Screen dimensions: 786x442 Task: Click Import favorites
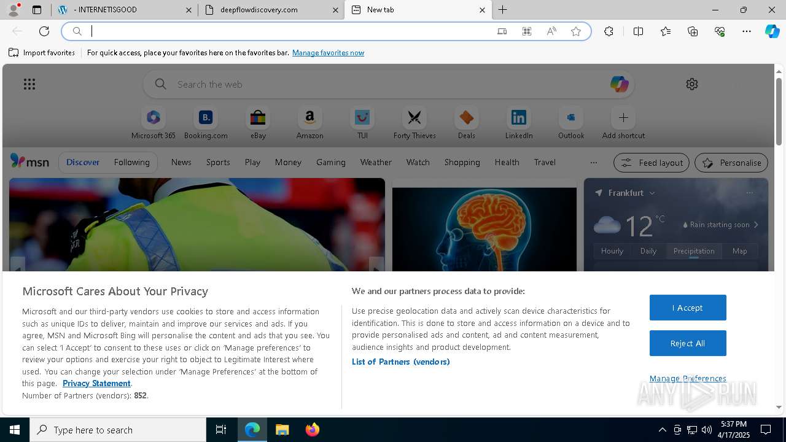click(x=42, y=53)
